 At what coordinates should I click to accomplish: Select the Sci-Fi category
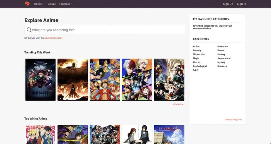[196, 70]
